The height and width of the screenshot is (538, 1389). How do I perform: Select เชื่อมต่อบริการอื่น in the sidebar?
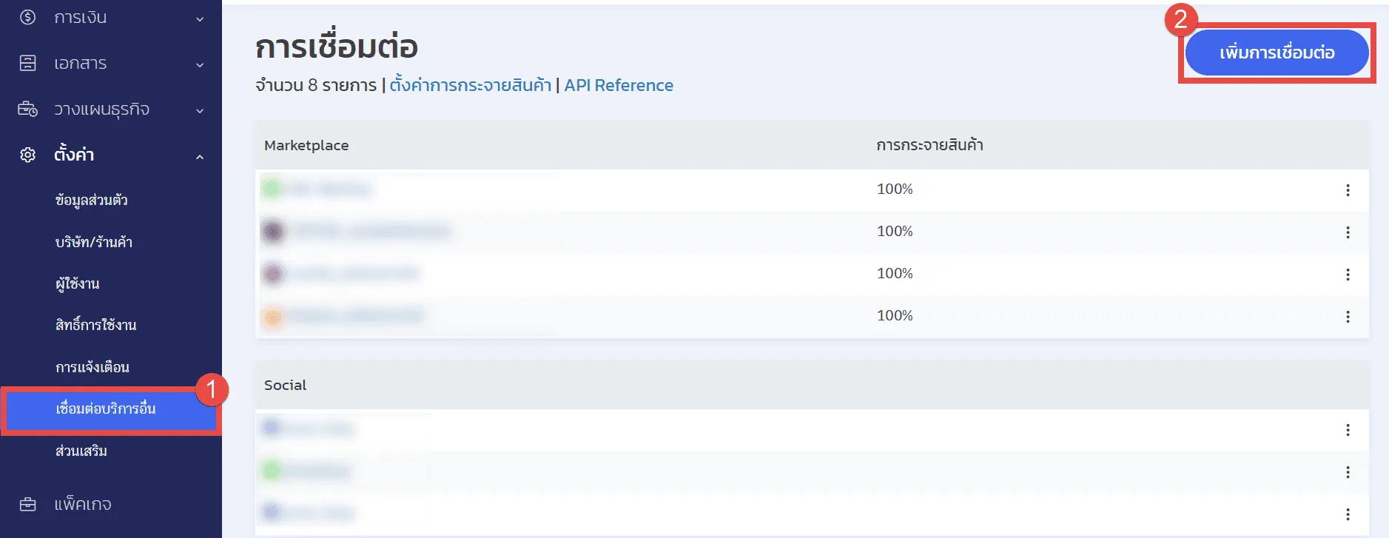coord(106,408)
